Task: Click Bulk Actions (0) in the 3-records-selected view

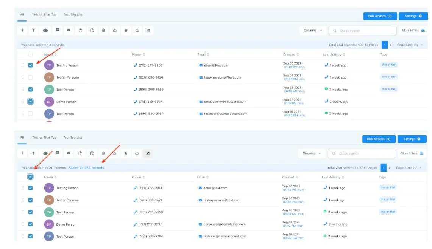Action: [x=380, y=16]
